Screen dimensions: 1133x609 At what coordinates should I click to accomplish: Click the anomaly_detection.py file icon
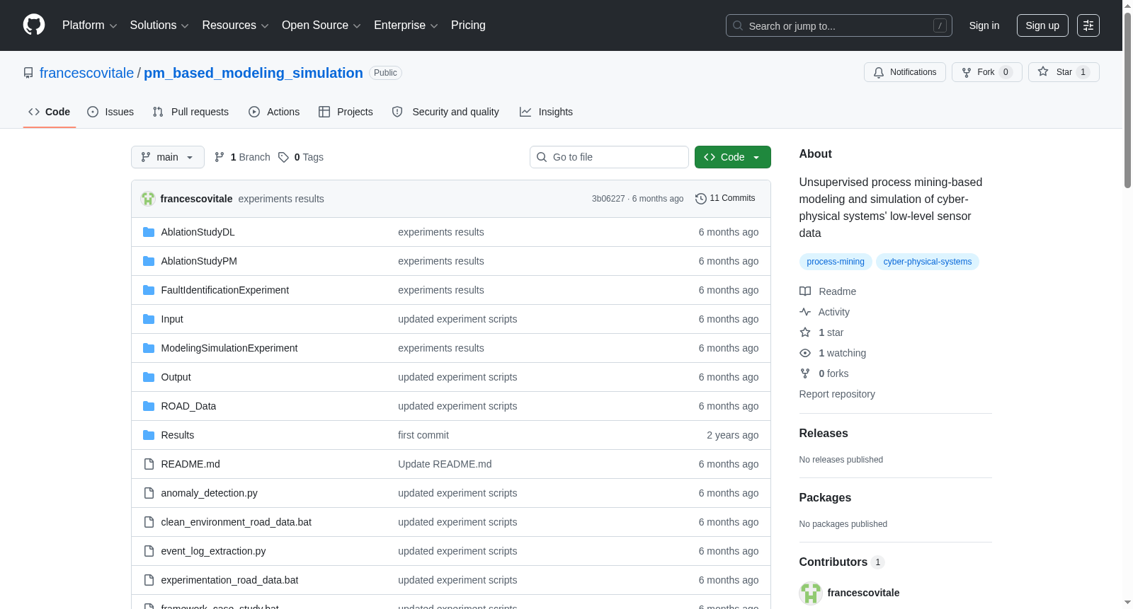point(149,493)
